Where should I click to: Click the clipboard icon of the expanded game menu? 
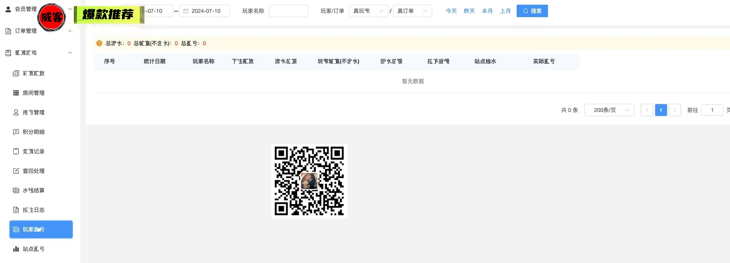[x=8, y=53]
